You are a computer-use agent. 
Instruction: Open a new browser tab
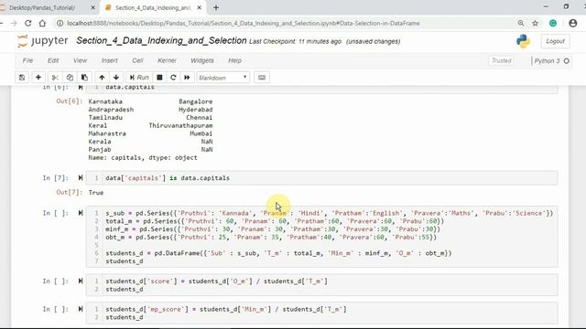pyautogui.click(x=216, y=7)
